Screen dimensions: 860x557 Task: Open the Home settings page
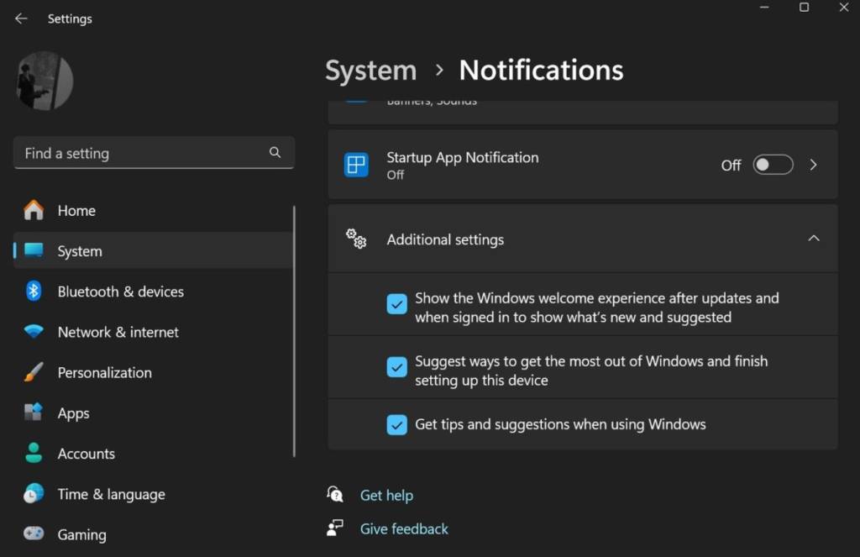[76, 211]
